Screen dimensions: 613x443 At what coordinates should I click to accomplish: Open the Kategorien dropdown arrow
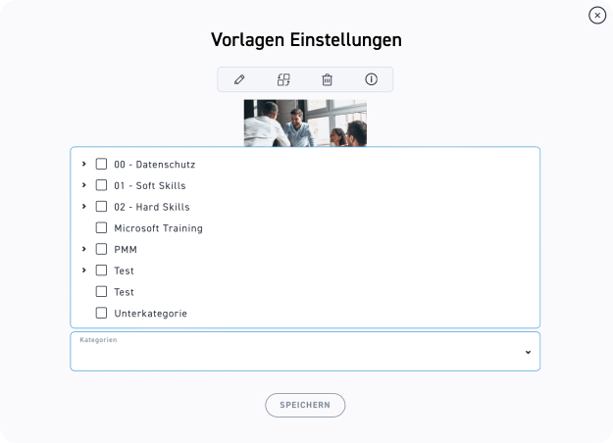point(528,352)
